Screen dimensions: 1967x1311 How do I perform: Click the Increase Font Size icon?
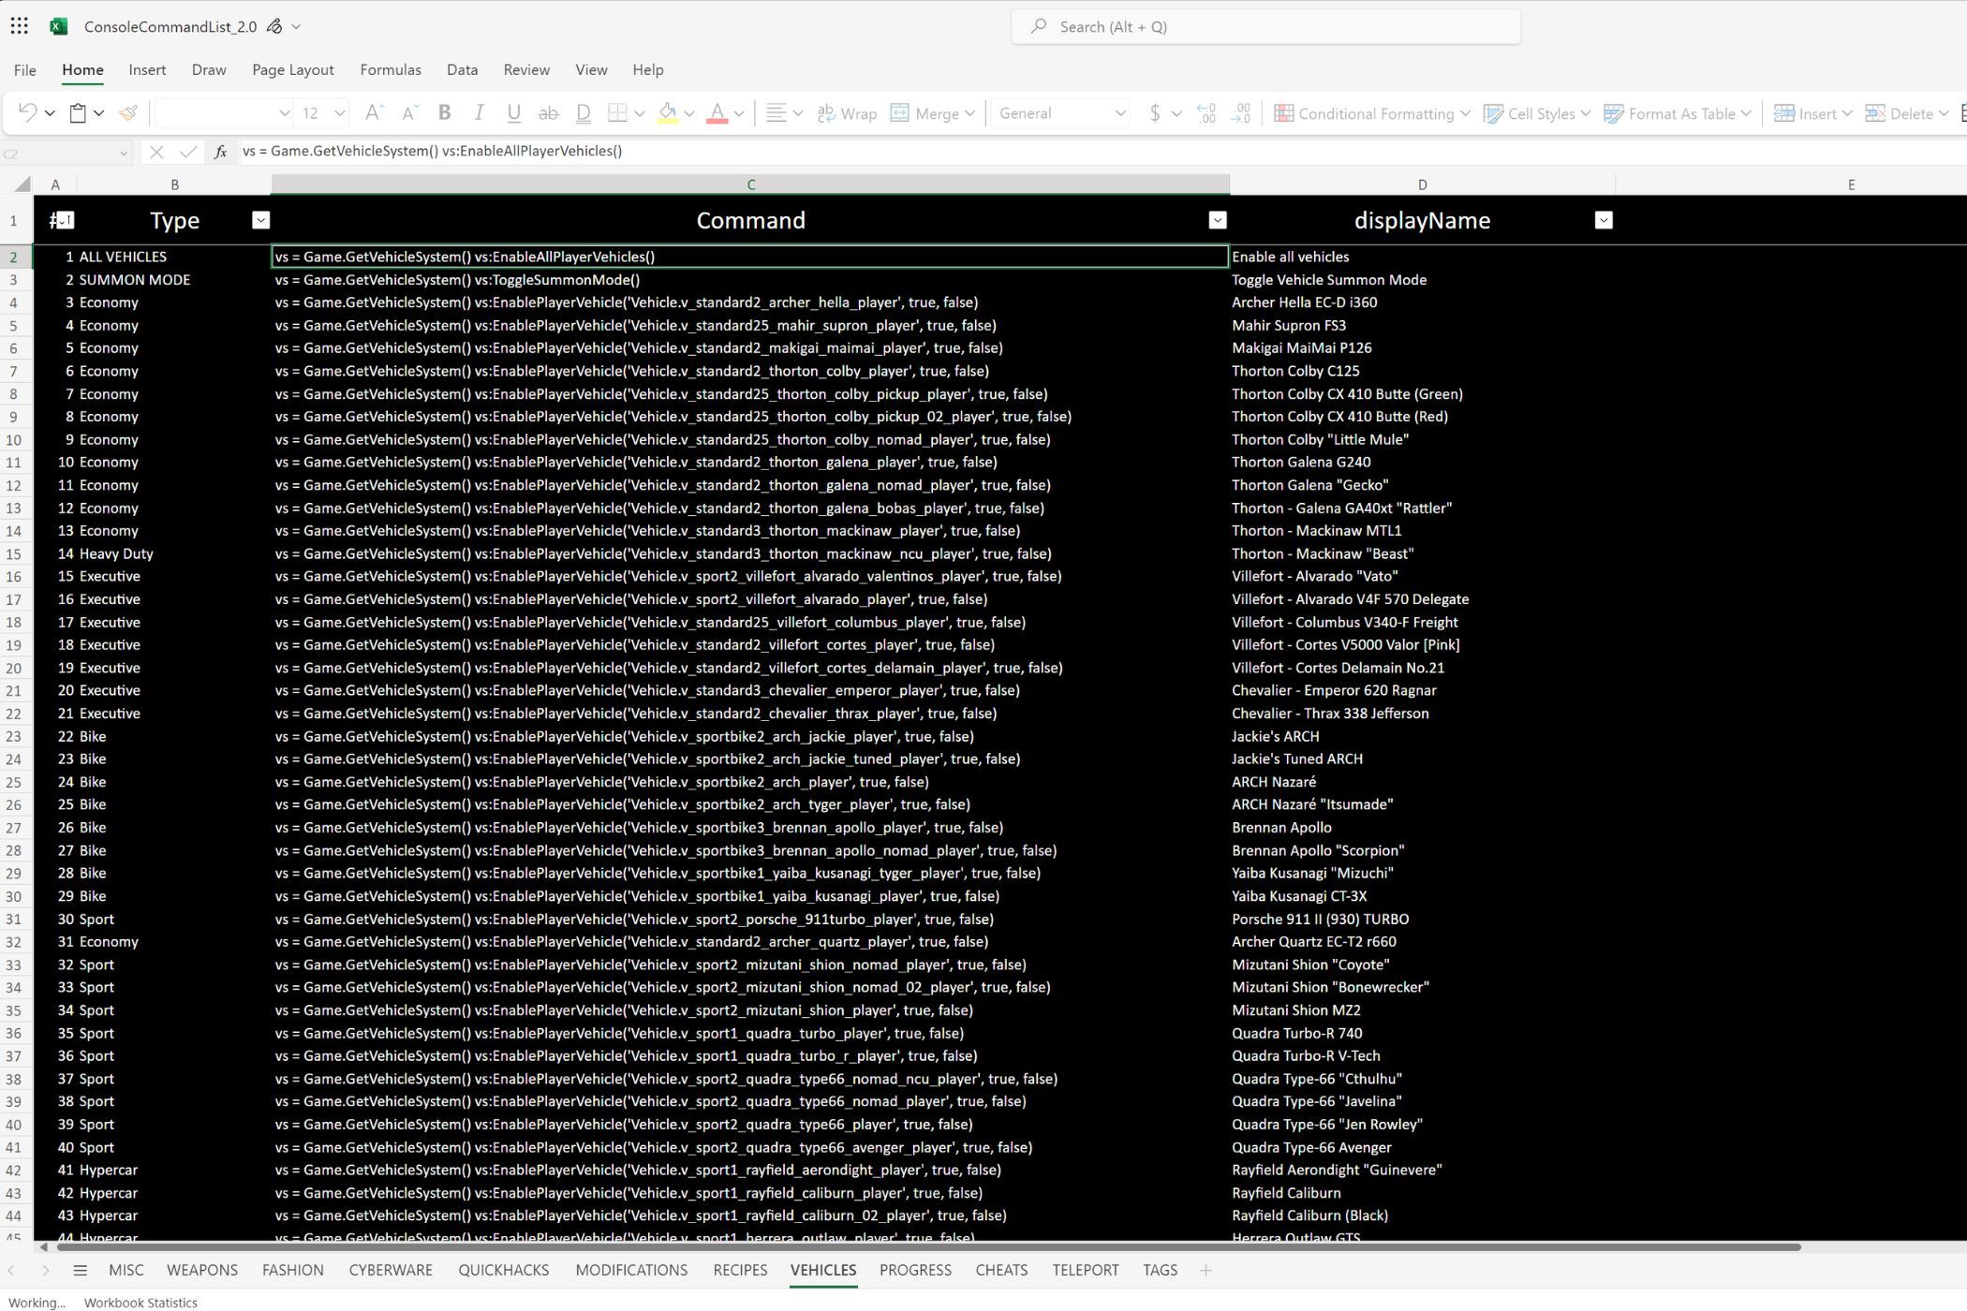pos(373,113)
